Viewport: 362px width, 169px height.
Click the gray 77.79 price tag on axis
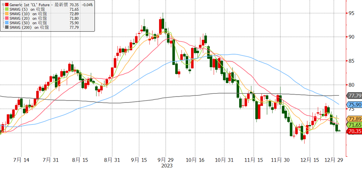point(354,95)
